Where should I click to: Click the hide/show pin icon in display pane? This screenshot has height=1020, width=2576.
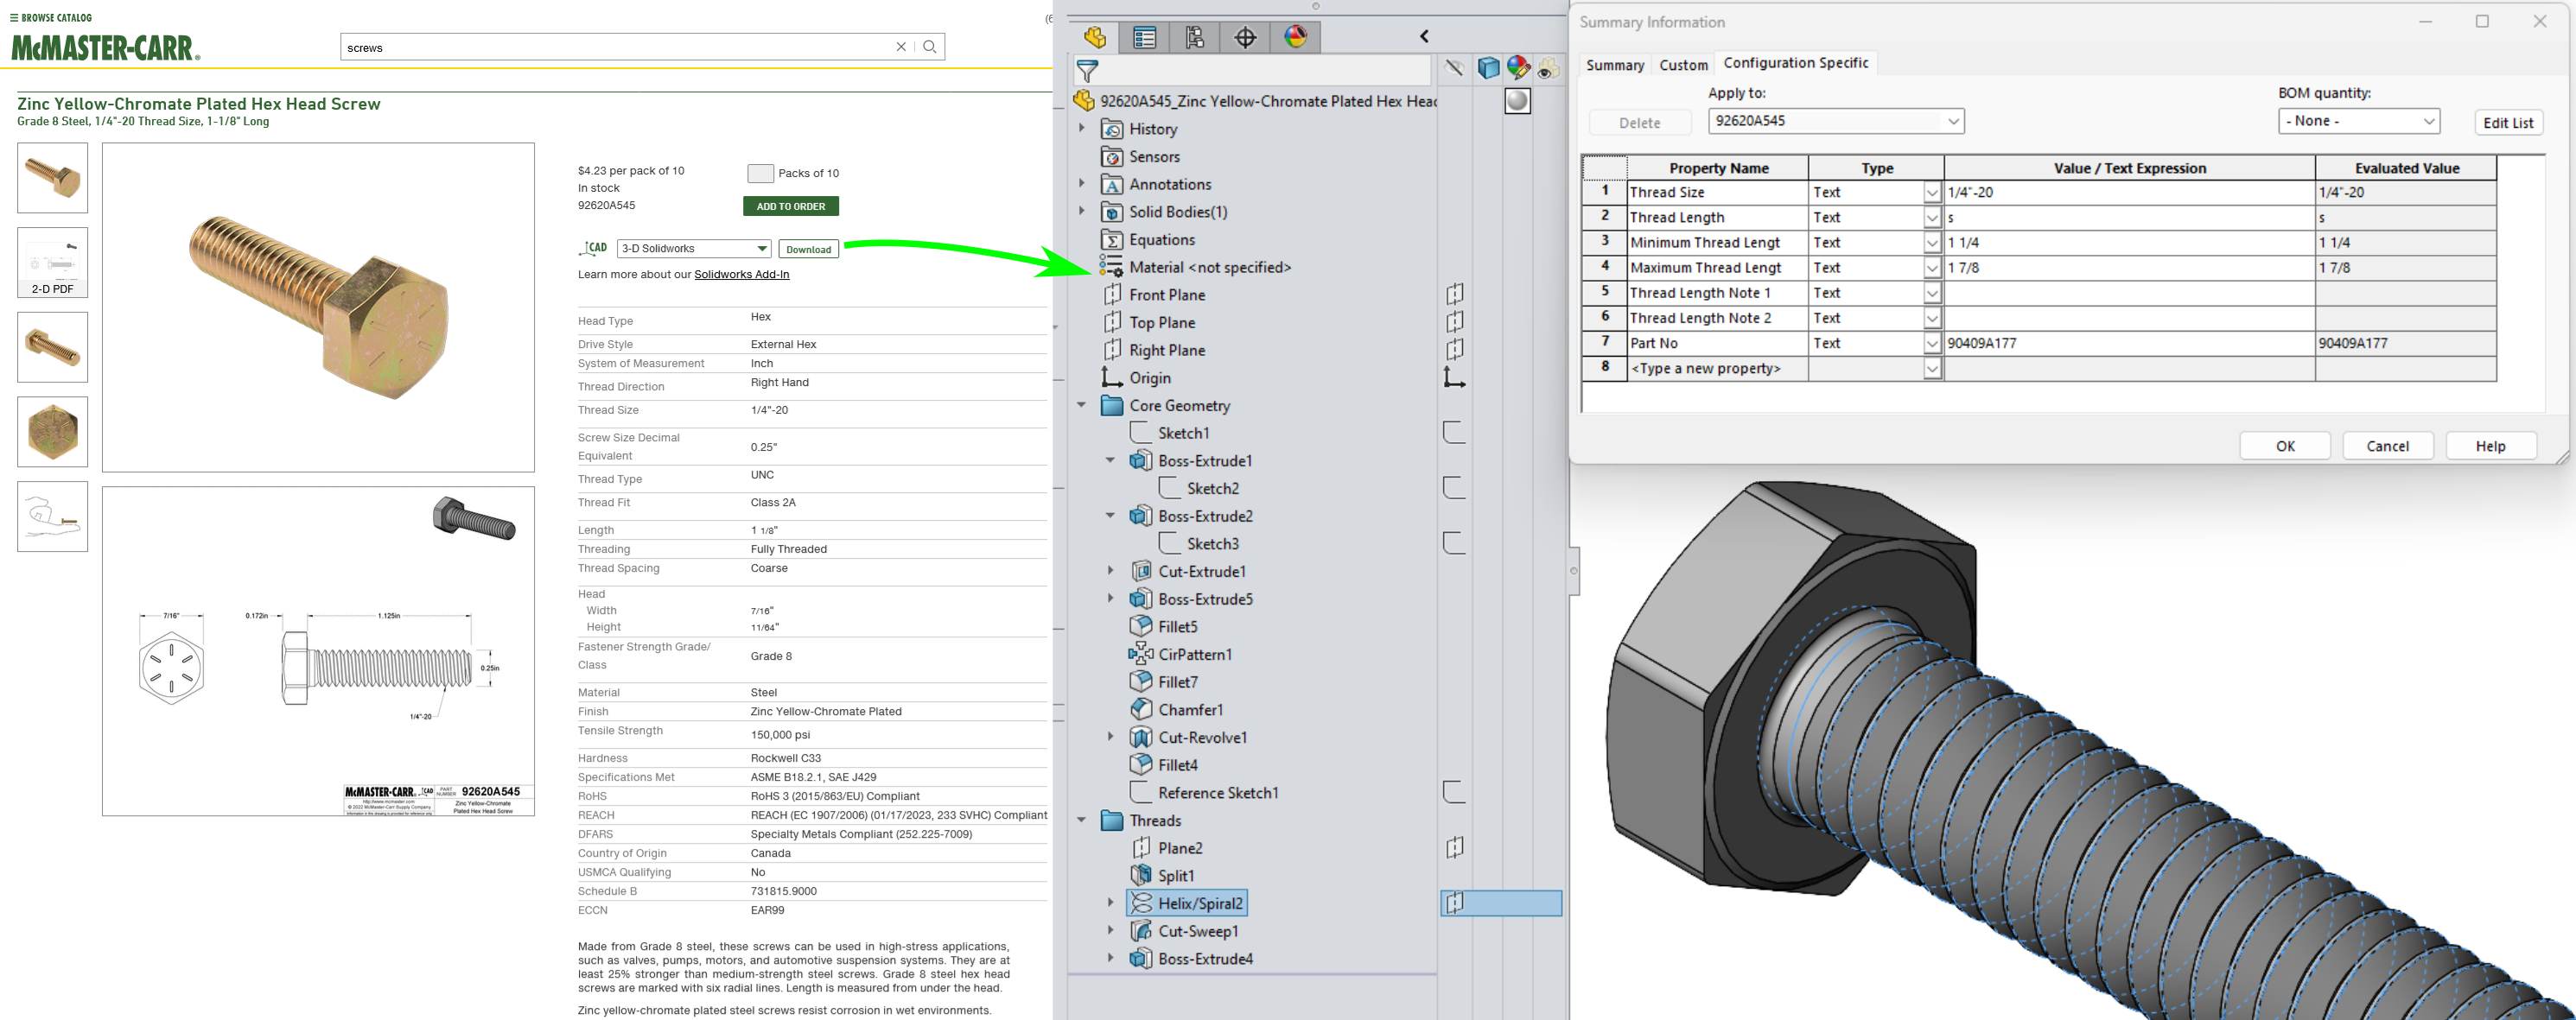point(1455,68)
